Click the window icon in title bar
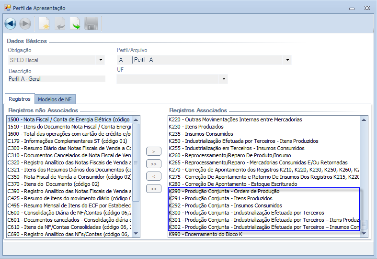The image size is (377, 259). (x=7, y=8)
